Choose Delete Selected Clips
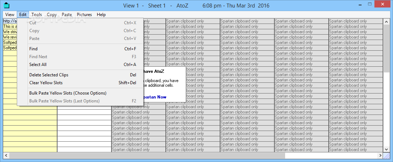393x162 pixels. coord(80,75)
